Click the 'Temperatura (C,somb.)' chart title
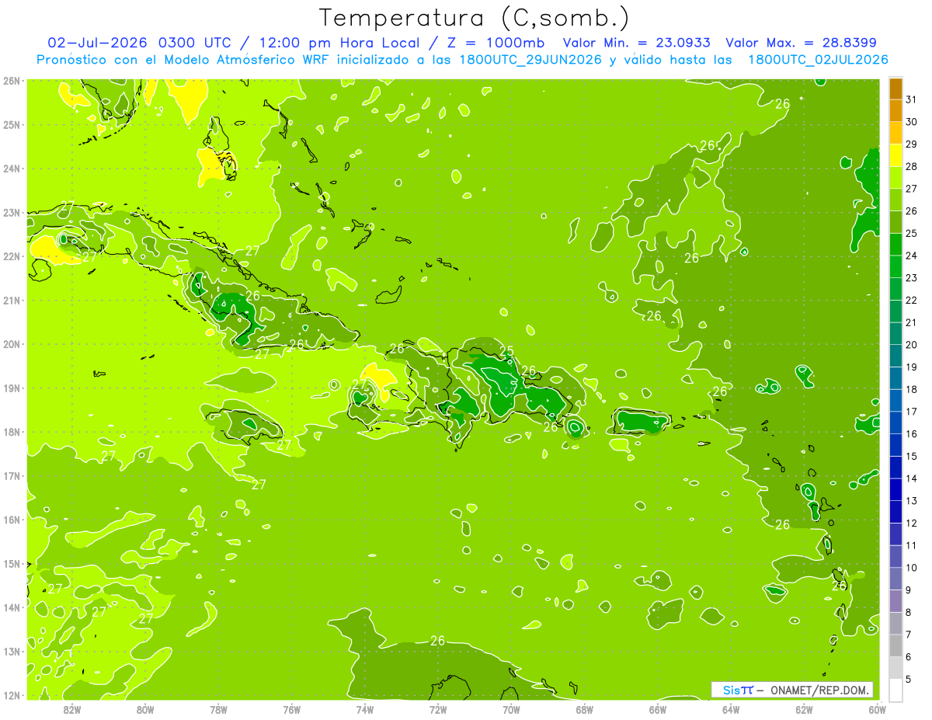Image resolution: width=932 pixels, height=720 pixels. (x=474, y=18)
